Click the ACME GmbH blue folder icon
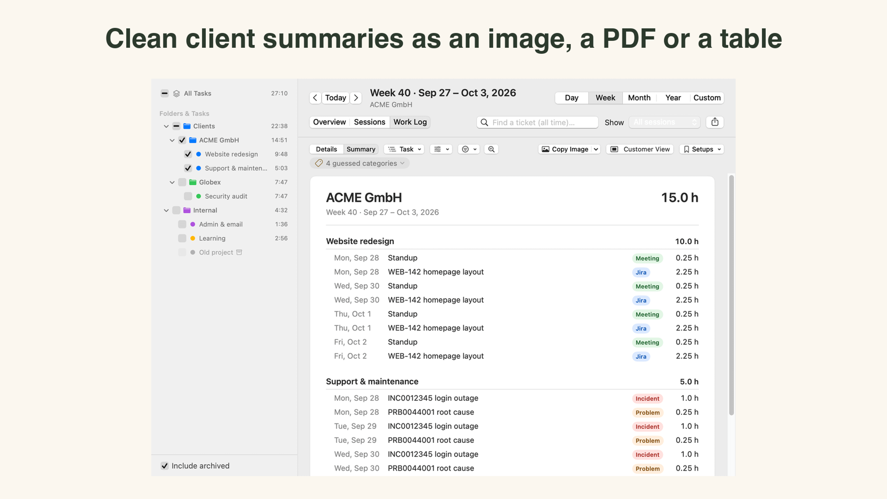 click(193, 140)
